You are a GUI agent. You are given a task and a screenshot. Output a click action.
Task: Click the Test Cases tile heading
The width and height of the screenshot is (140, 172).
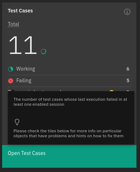pyautogui.click(x=20, y=11)
